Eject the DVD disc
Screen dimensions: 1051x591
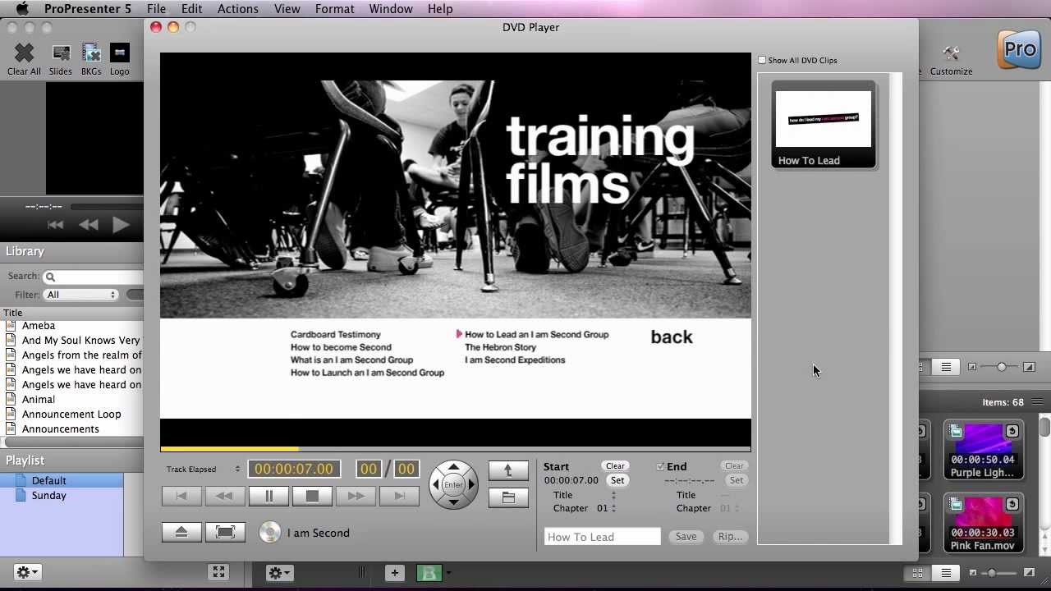tap(181, 532)
